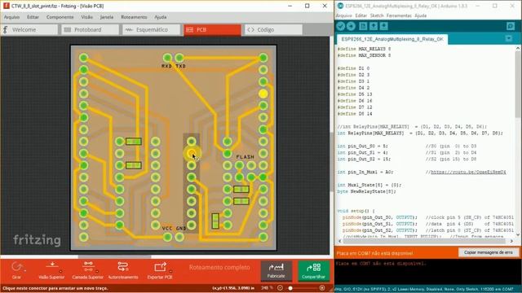Open Arduino Arquivo menu

click(x=344, y=15)
